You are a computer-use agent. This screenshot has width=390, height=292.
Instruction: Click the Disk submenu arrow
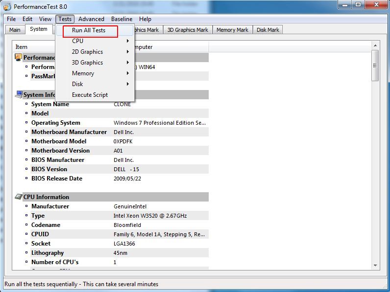127,84
